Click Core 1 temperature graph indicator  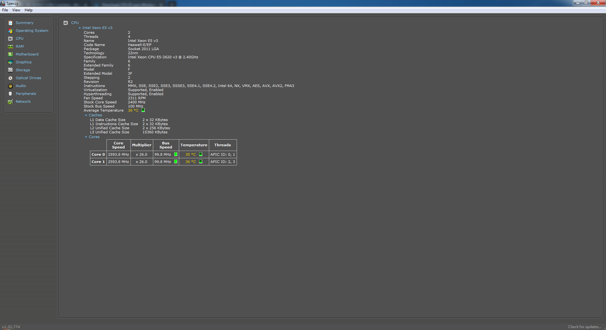click(x=201, y=162)
